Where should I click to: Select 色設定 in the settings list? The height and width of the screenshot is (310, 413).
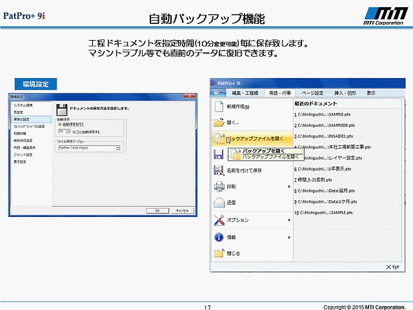click(x=19, y=112)
